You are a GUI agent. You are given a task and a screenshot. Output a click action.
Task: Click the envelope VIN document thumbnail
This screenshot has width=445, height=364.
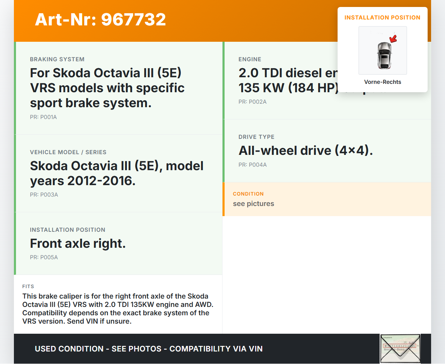(400, 349)
